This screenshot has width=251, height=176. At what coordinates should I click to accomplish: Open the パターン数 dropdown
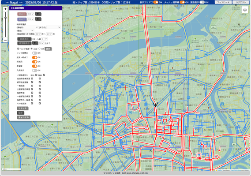pyautogui.click(x=45, y=39)
